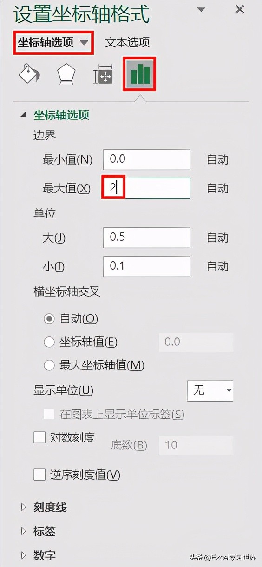
Task: Close the 设置坐标轴格式 pane
Action: click(x=240, y=9)
